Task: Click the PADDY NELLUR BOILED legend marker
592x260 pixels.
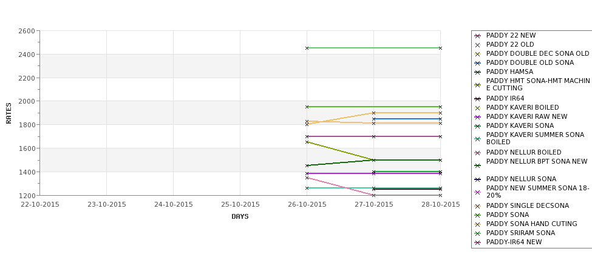Action: pyautogui.click(x=478, y=153)
